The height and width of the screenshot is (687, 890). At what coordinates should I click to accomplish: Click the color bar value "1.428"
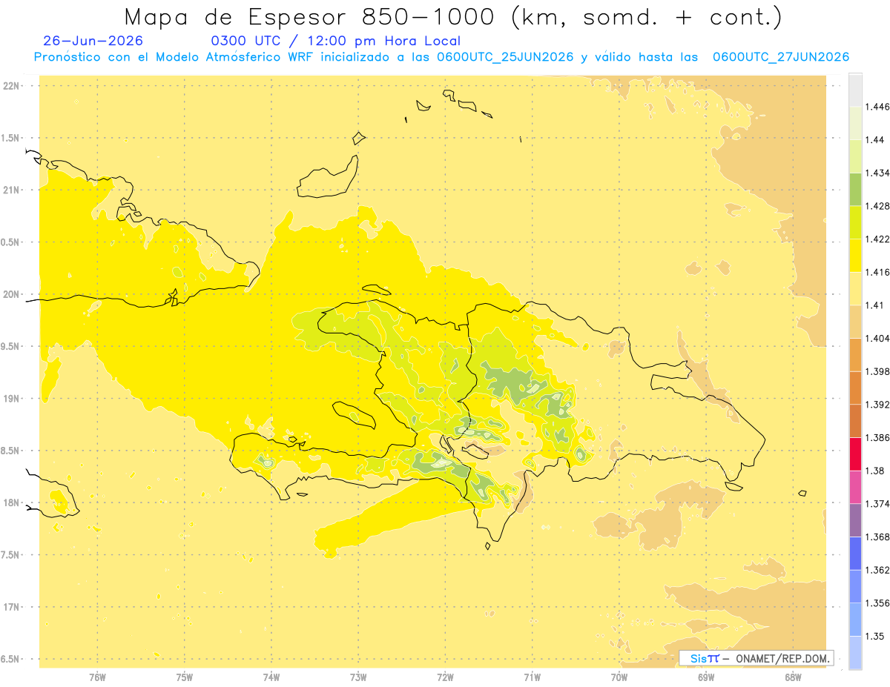[877, 206]
